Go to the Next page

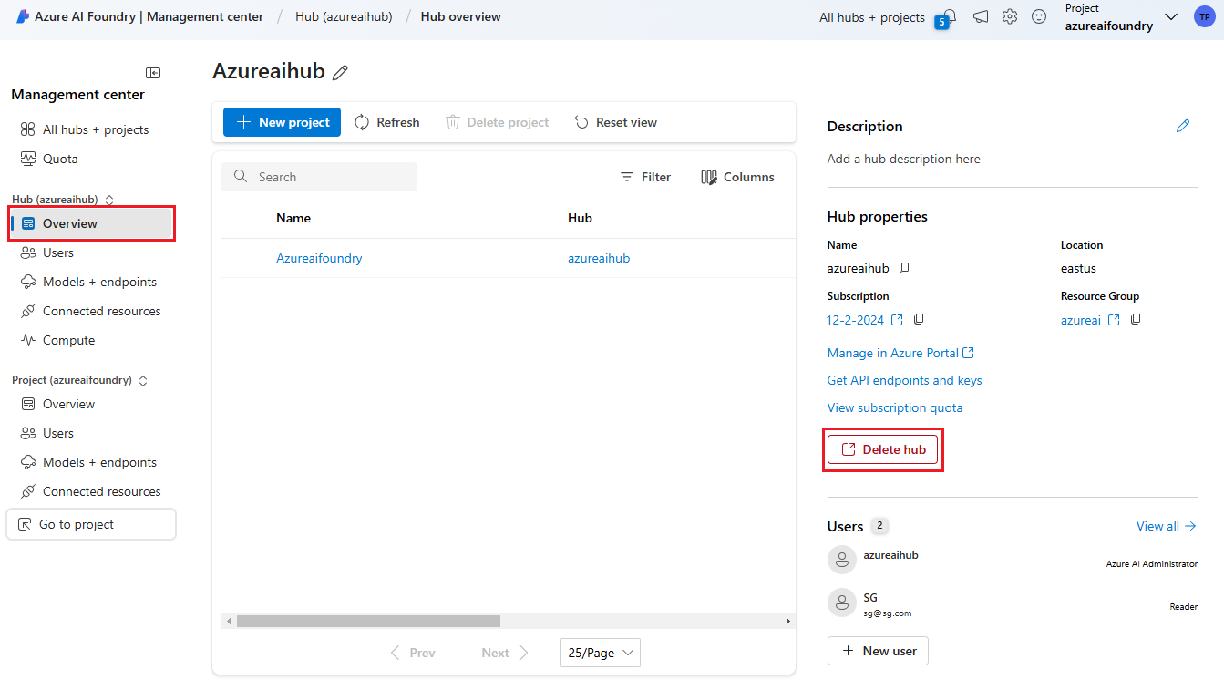(505, 653)
